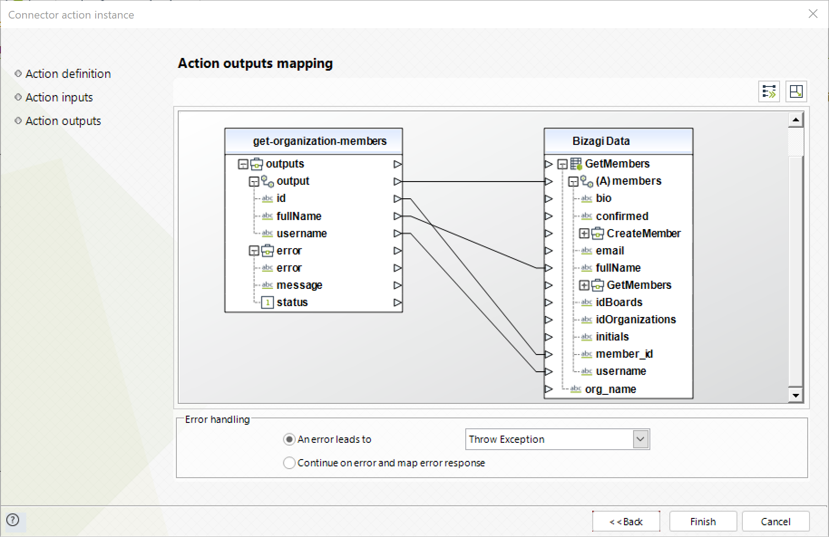
Task: Click the input connector arrow of idOrganizations
Action: click(x=549, y=320)
